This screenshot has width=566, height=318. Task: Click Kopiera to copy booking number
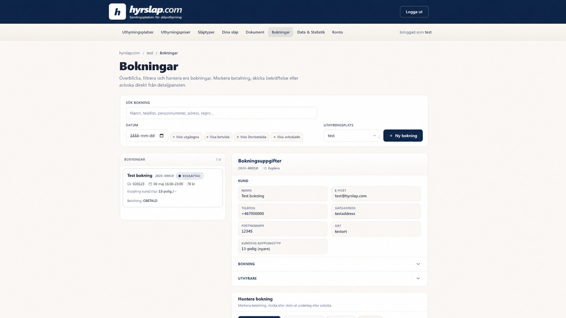tap(274, 168)
